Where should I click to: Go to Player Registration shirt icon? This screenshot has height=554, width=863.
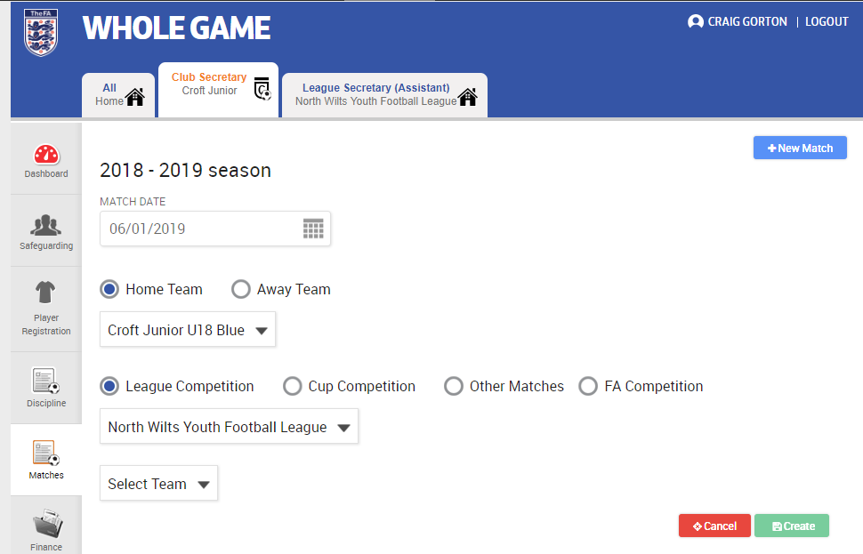45,293
